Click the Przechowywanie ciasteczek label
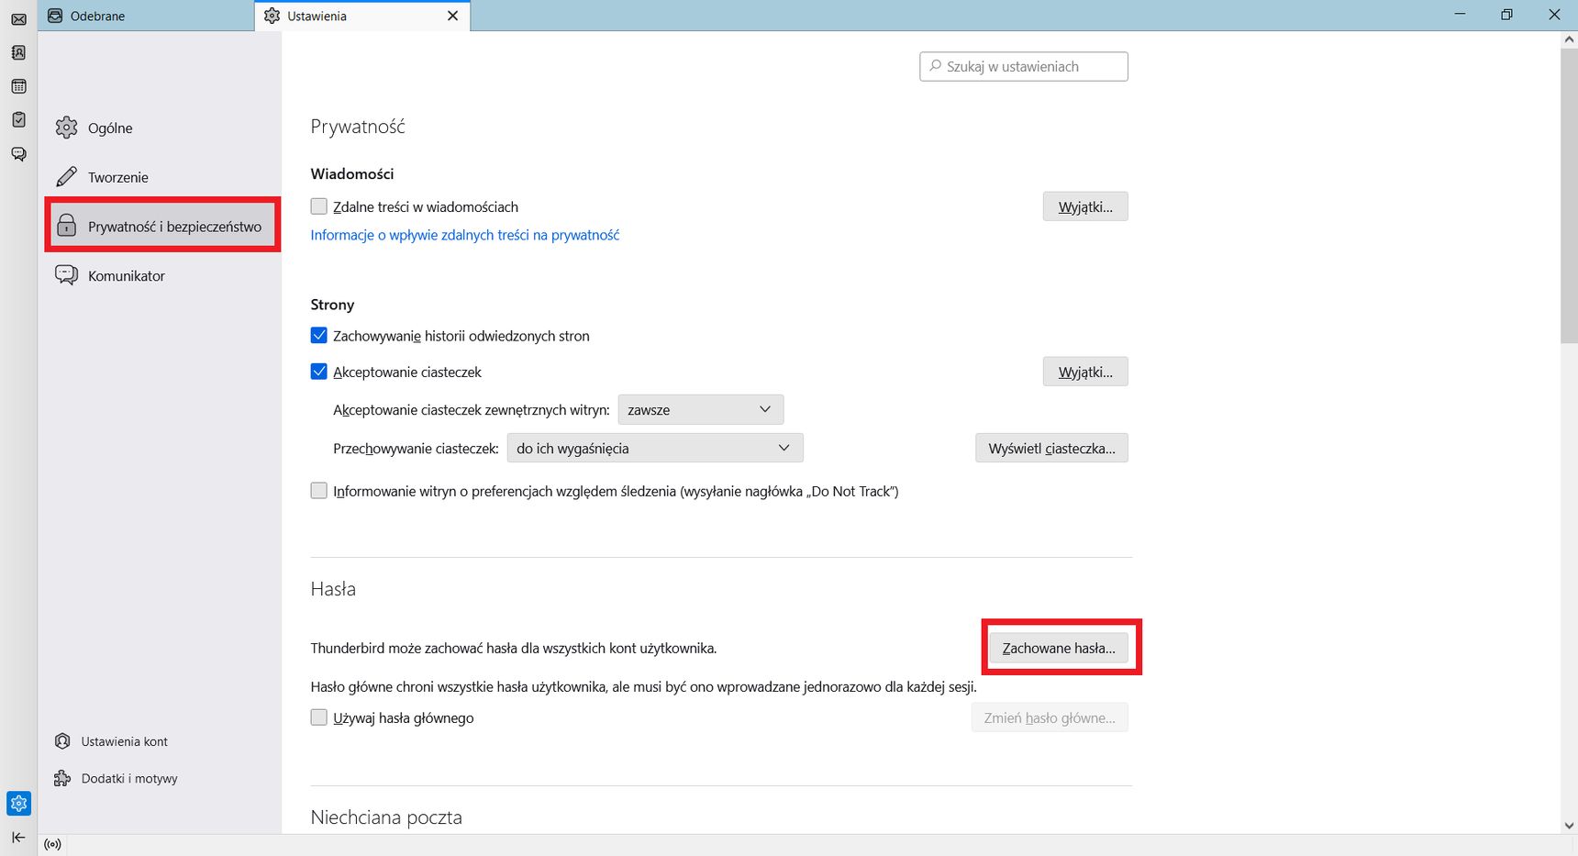This screenshot has width=1578, height=856. 416,449
